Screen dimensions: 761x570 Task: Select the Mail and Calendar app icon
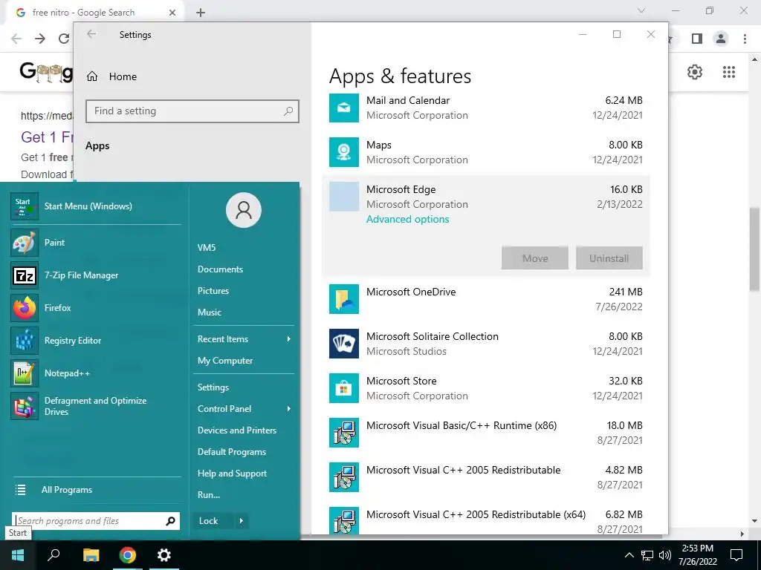(x=343, y=108)
